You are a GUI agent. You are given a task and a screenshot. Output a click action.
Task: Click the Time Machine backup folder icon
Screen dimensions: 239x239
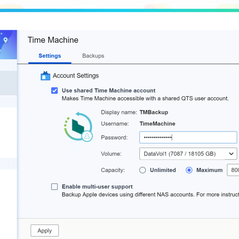[x=78, y=127]
